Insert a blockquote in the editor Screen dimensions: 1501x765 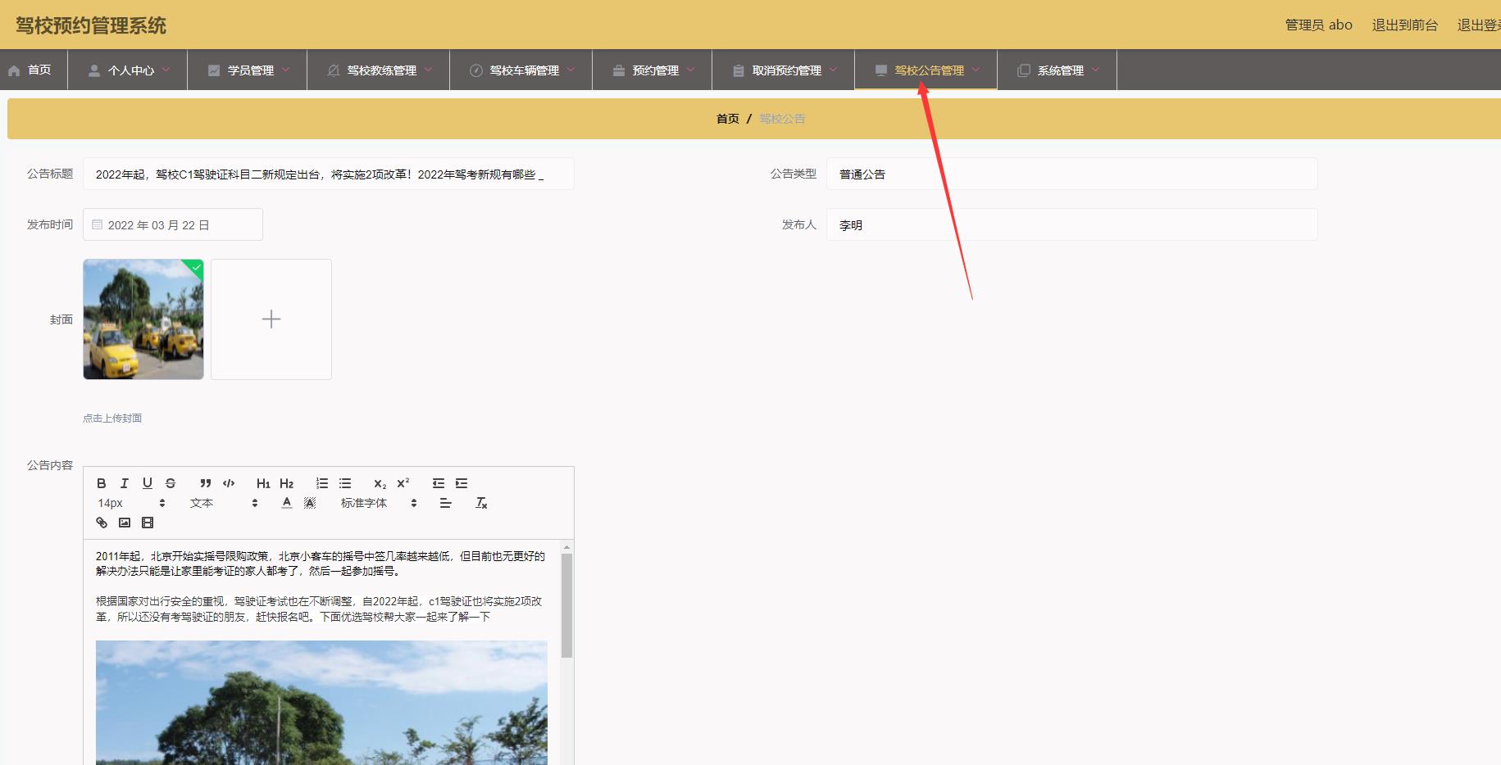[x=206, y=483]
